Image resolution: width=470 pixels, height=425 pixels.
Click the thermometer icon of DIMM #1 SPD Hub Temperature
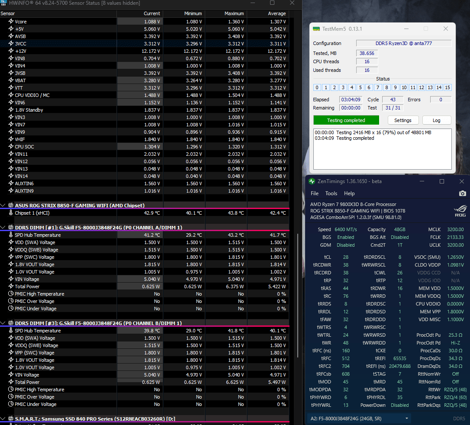point(11,235)
